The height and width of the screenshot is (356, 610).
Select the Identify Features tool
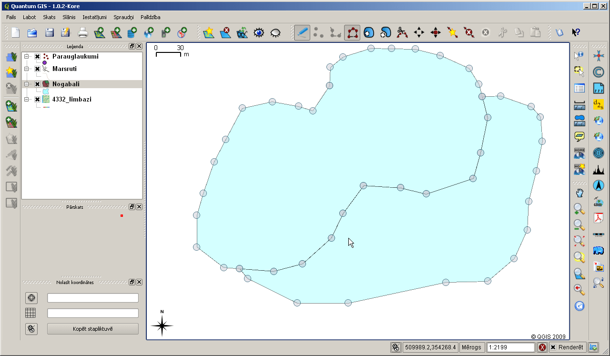(x=579, y=56)
